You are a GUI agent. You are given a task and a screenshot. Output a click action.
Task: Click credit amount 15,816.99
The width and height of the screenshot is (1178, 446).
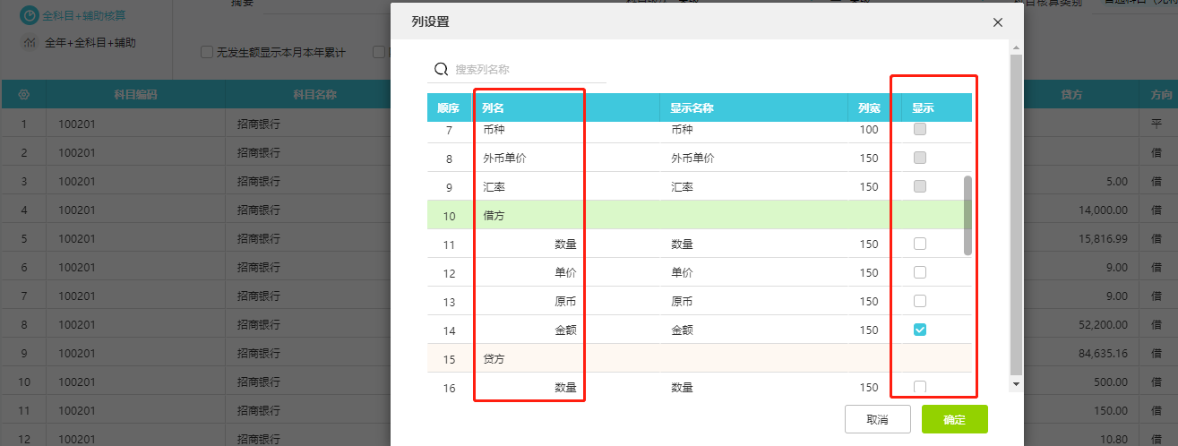pyautogui.click(x=1105, y=239)
